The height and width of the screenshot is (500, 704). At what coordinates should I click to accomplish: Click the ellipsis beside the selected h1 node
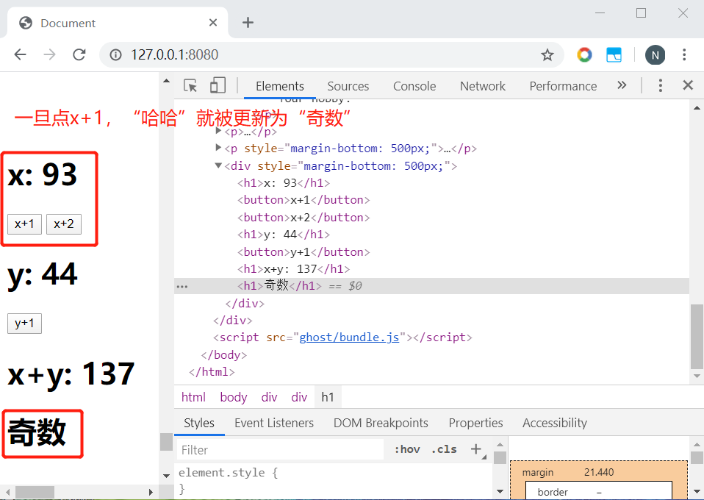182,286
